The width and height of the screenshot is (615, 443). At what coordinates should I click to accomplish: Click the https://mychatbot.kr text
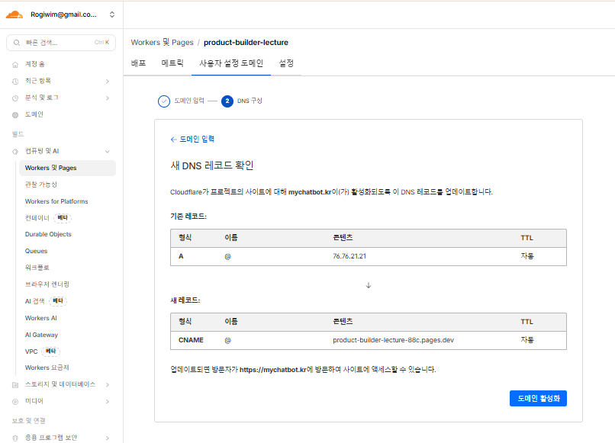click(x=272, y=370)
